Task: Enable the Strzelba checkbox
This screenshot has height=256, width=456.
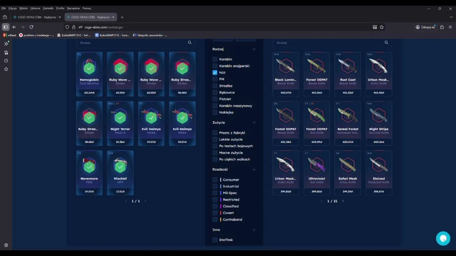Action: pos(215,86)
